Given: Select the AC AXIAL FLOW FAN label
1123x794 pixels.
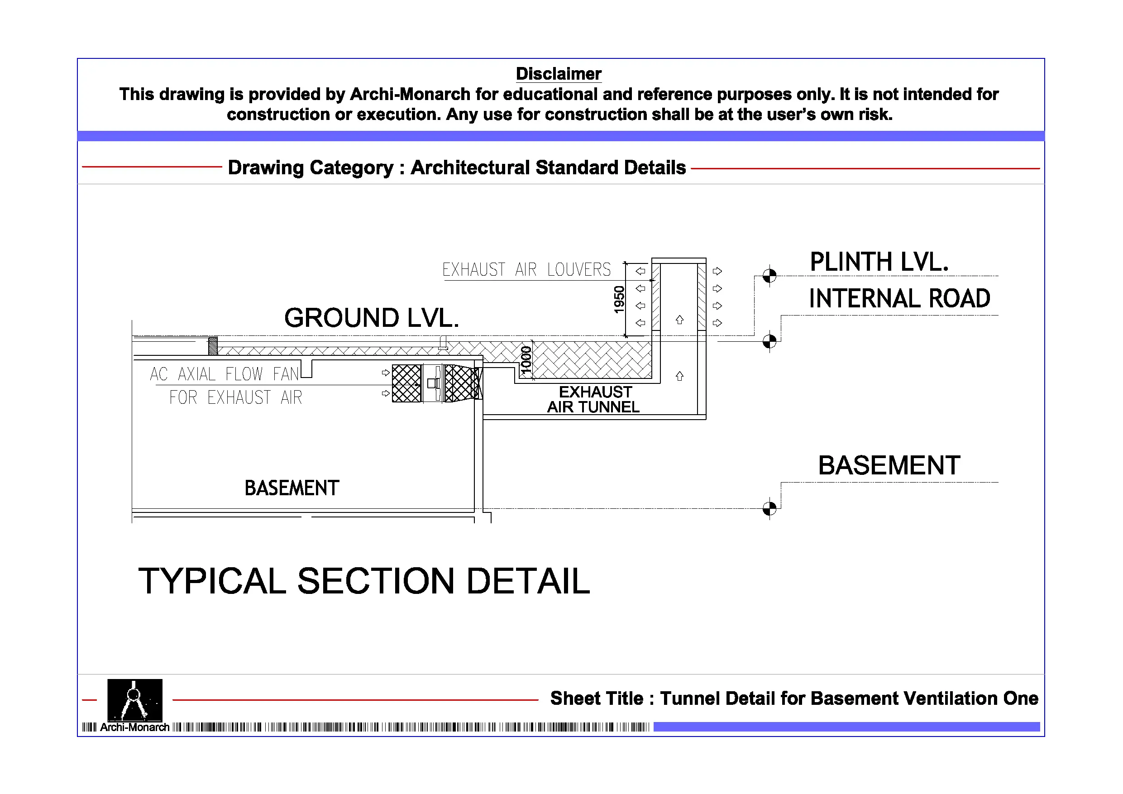Looking at the screenshot, I should tap(224, 374).
